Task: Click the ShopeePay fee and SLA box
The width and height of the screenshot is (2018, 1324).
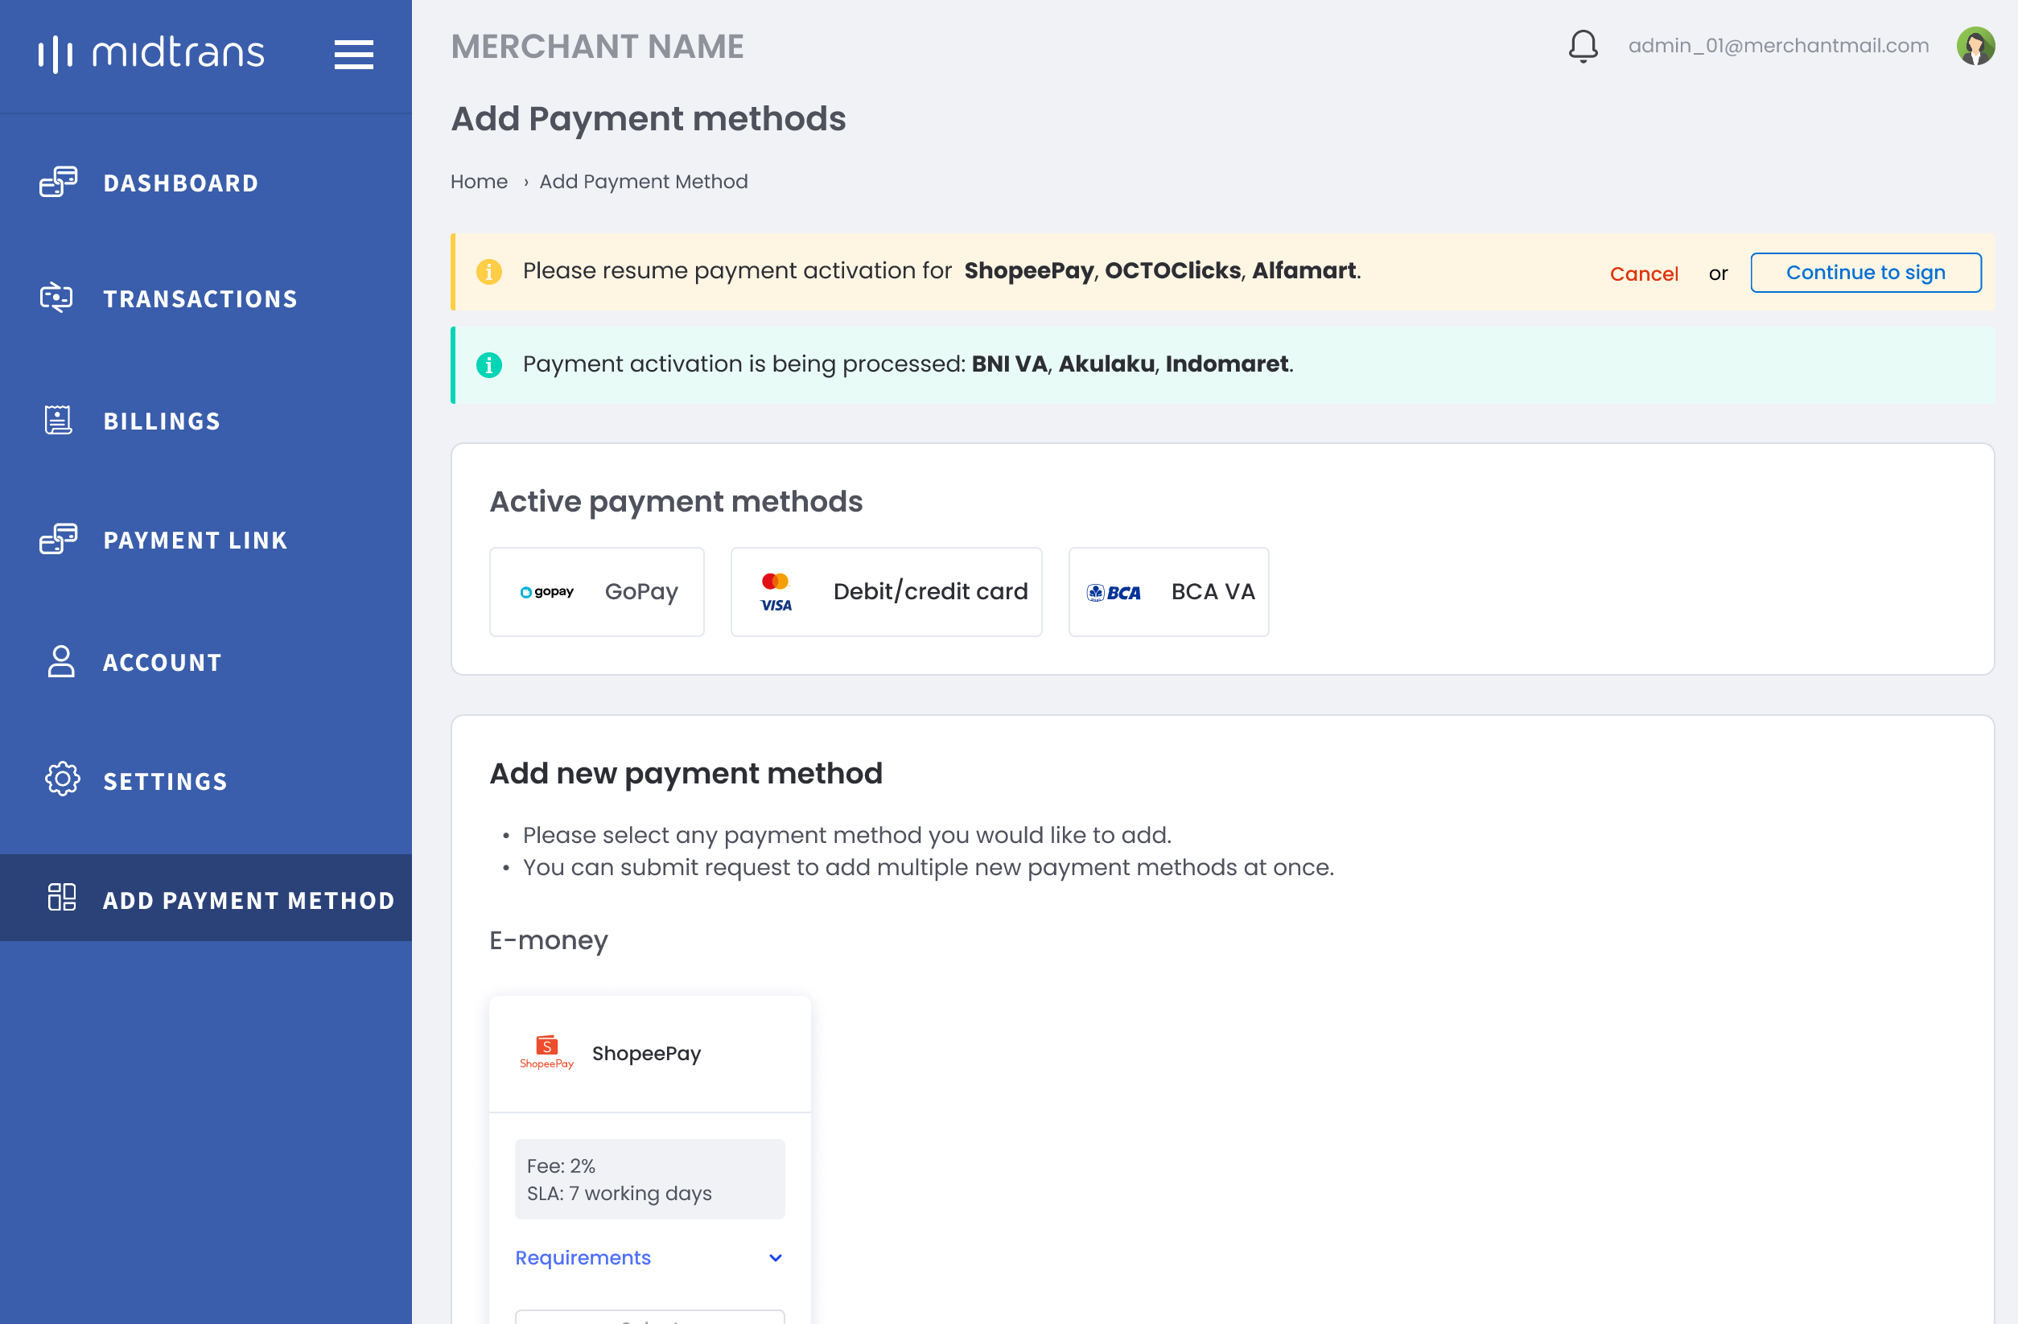Action: click(x=649, y=1179)
